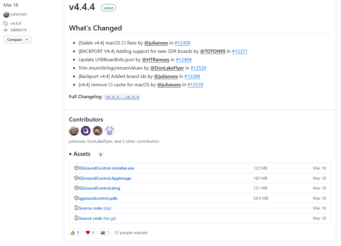
Task: Select the commit icon next to b809674
Action: pos(5,30)
